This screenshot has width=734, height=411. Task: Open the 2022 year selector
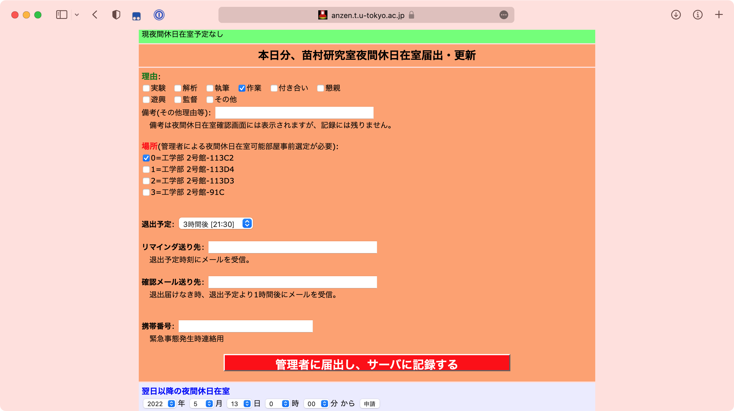[159, 404]
